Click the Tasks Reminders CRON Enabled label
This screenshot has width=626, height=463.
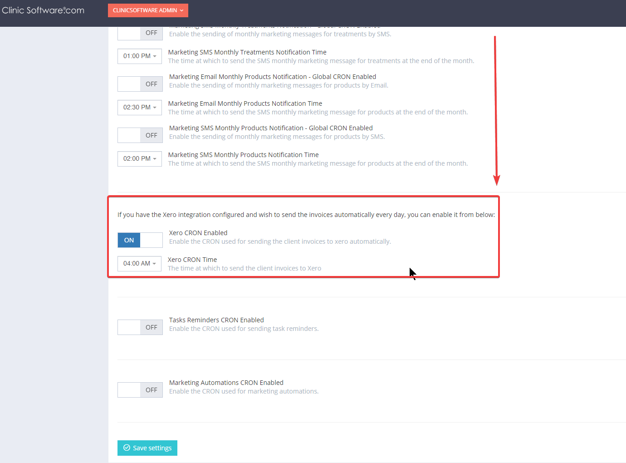pos(216,320)
